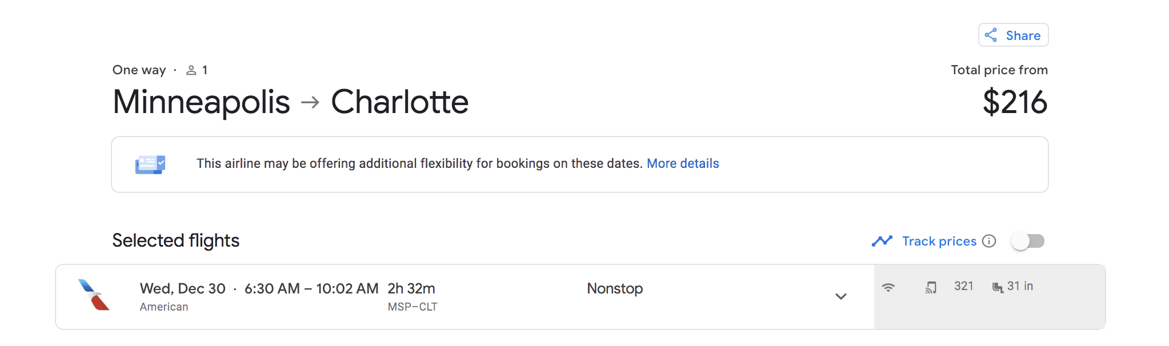Click the flexible booking ticket icon
This screenshot has width=1169, height=346.
tap(150, 164)
